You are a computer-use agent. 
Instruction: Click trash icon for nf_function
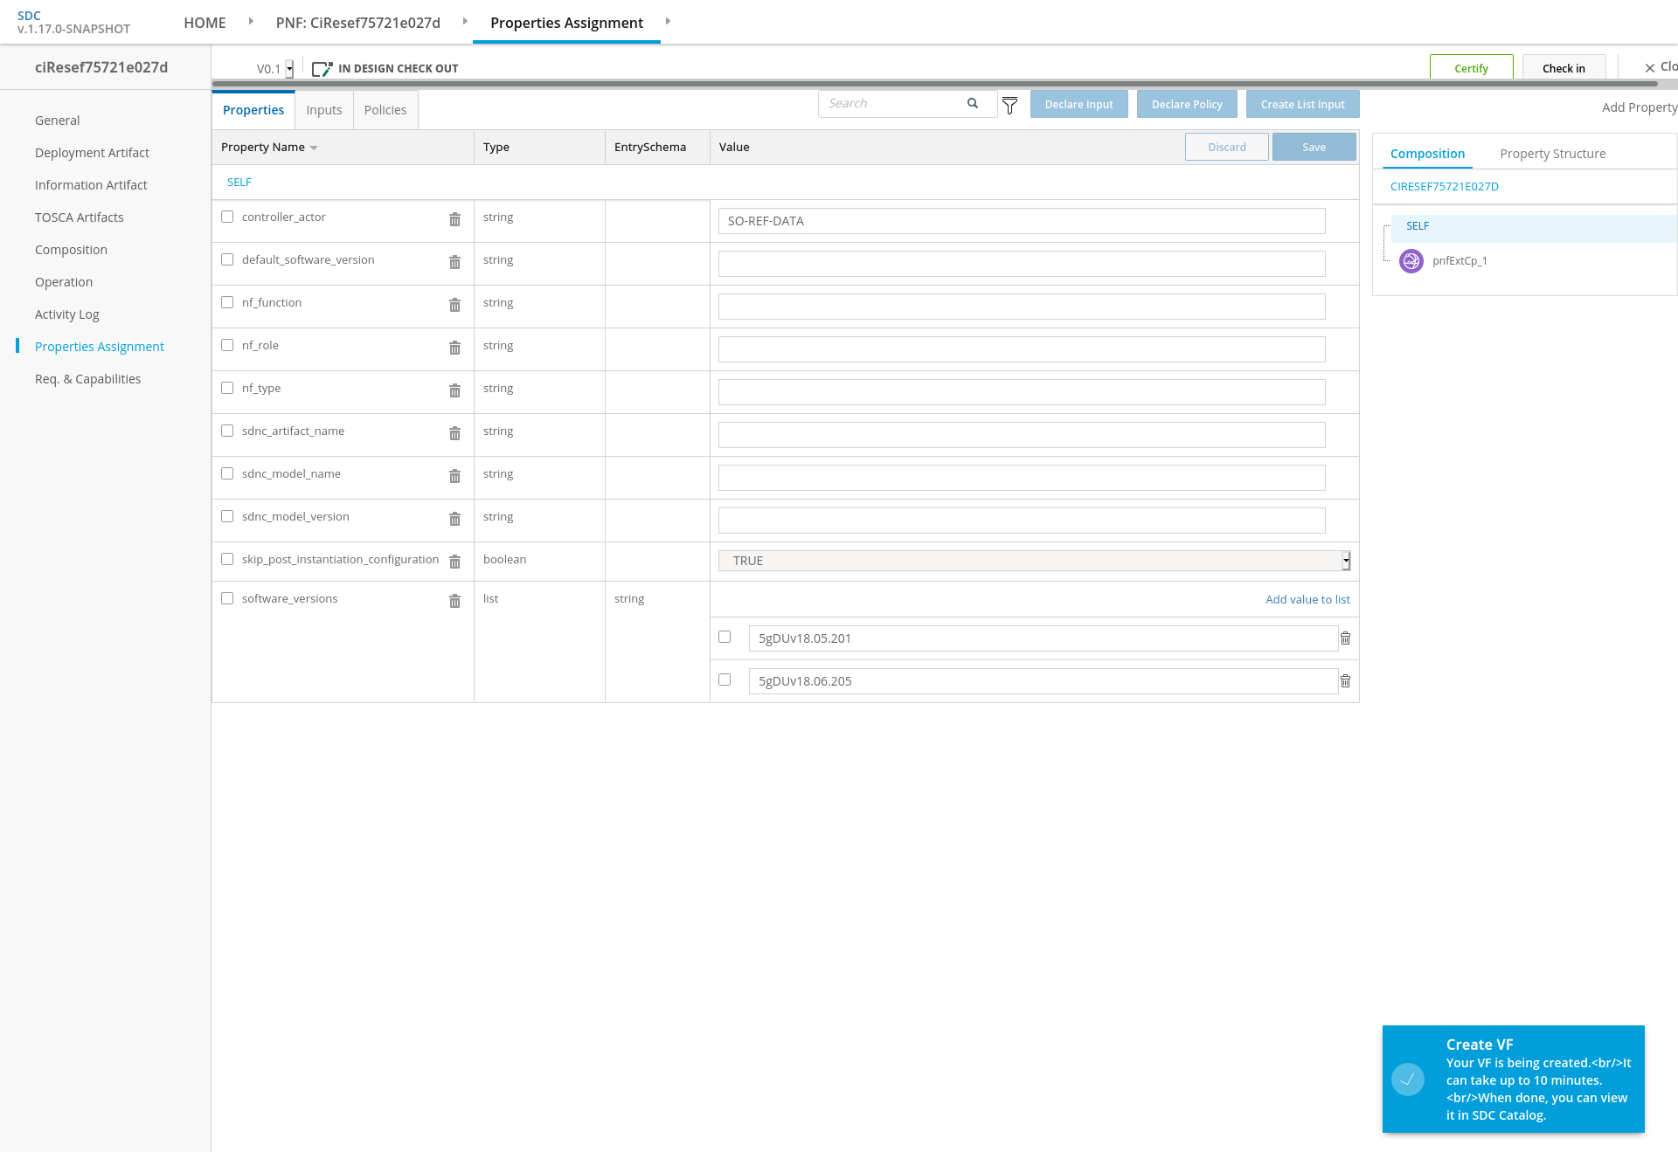point(454,305)
